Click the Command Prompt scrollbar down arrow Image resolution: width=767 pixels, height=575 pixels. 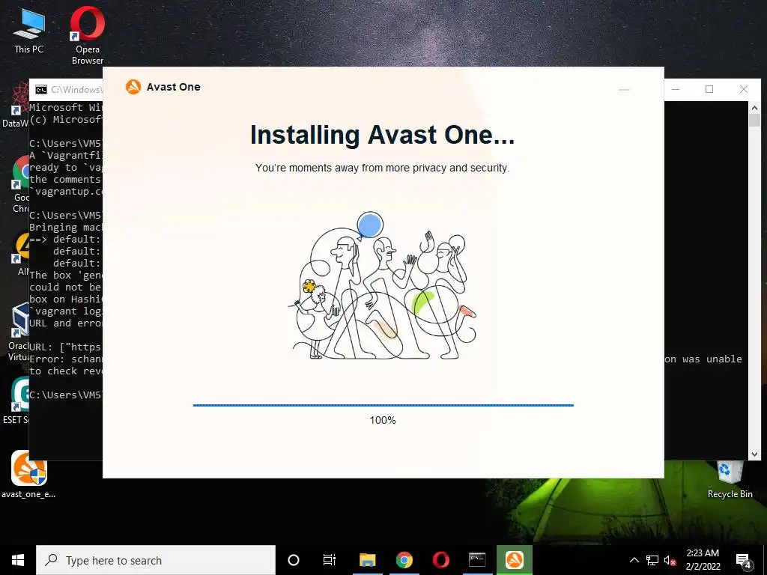(x=754, y=454)
